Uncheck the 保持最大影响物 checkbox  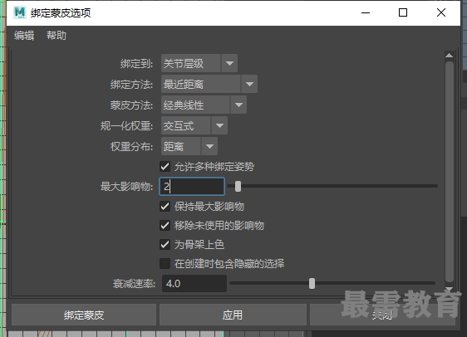click(x=165, y=206)
